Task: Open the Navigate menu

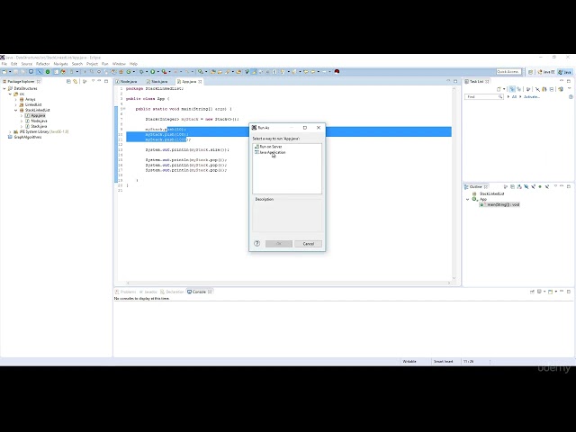Action: tap(60, 64)
